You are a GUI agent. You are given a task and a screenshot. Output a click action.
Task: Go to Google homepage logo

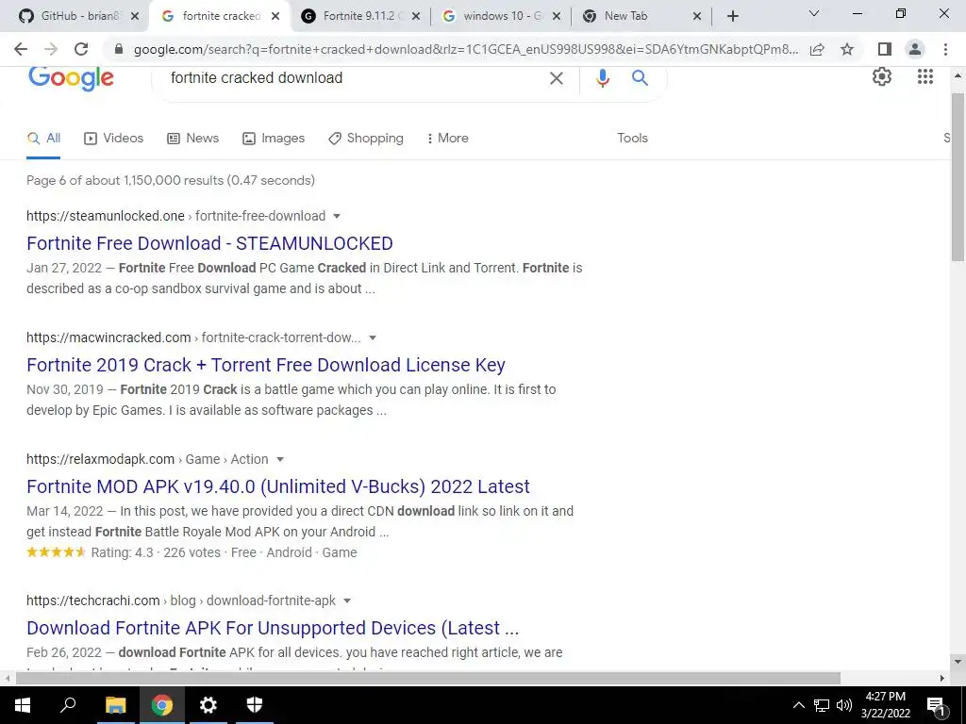pyautogui.click(x=71, y=79)
